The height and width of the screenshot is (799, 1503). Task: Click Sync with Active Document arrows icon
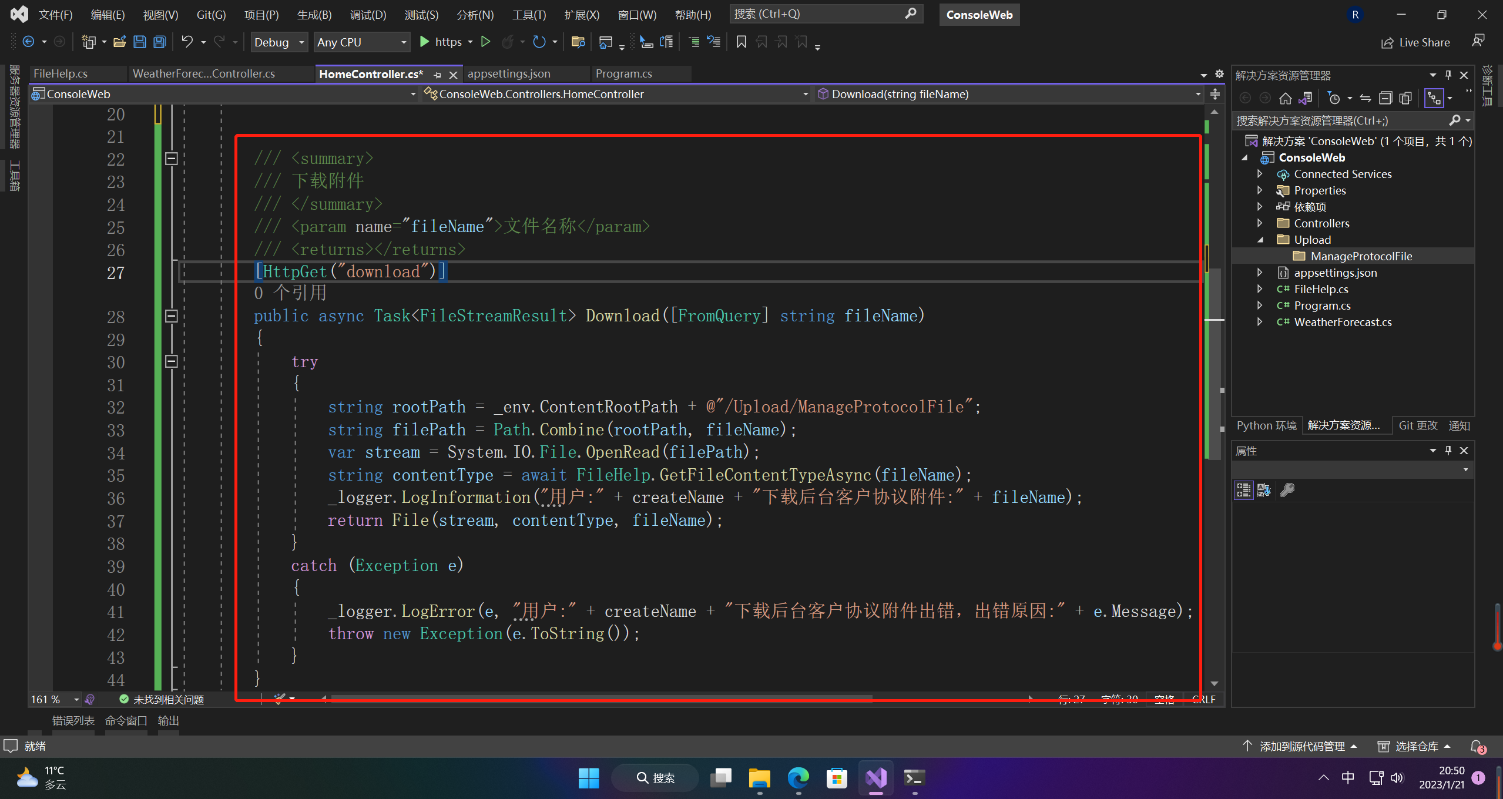1366,98
